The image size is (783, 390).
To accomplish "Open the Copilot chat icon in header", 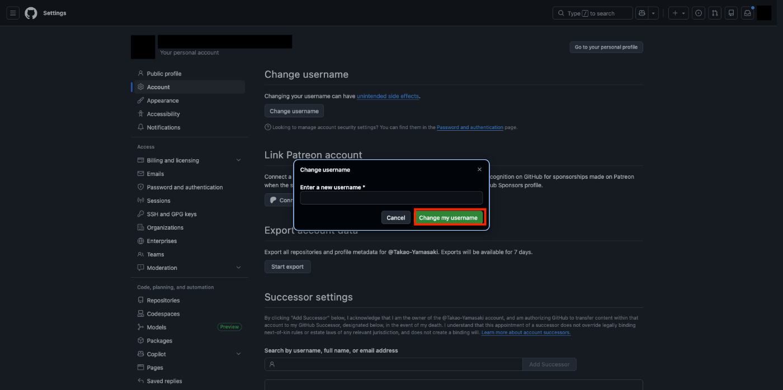I will [x=642, y=13].
